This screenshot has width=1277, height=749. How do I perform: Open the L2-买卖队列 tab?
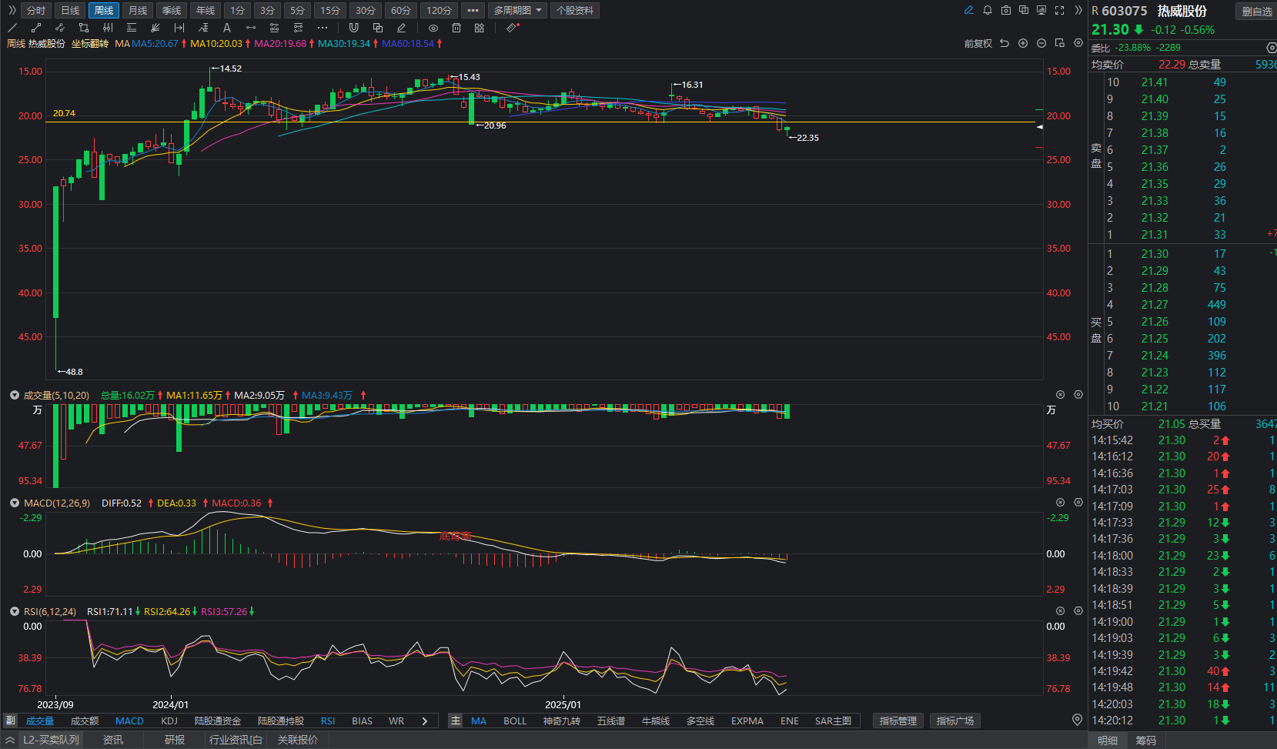(x=51, y=740)
